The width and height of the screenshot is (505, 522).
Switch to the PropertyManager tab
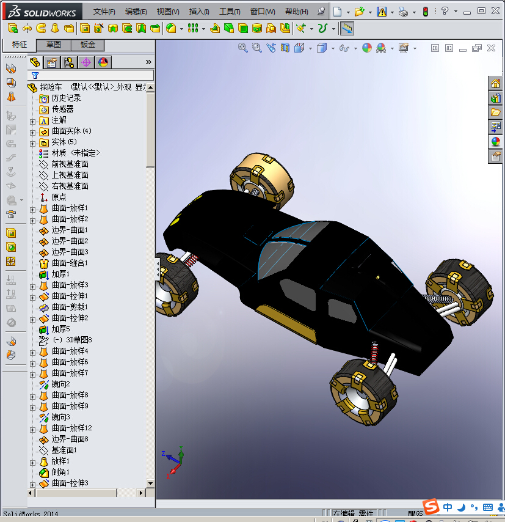51,62
